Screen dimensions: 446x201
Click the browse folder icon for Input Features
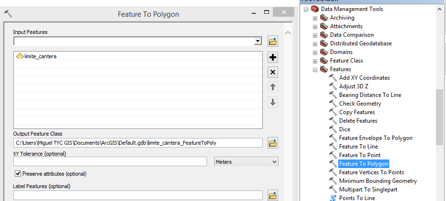click(273, 42)
